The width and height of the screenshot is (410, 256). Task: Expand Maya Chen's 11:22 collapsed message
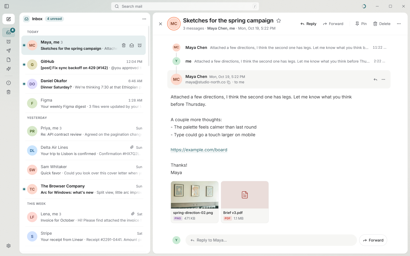tap(279, 48)
